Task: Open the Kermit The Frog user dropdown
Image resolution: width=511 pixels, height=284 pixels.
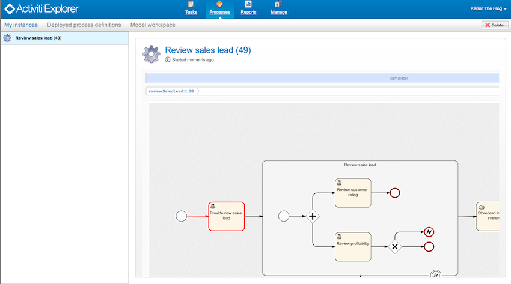Action: [x=488, y=9]
